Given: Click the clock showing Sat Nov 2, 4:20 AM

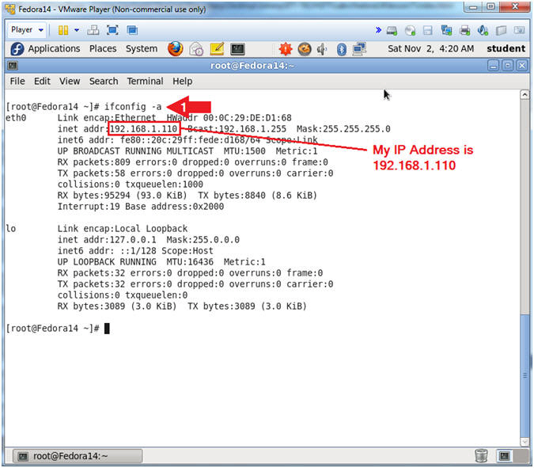Looking at the screenshot, I should 431,49.
